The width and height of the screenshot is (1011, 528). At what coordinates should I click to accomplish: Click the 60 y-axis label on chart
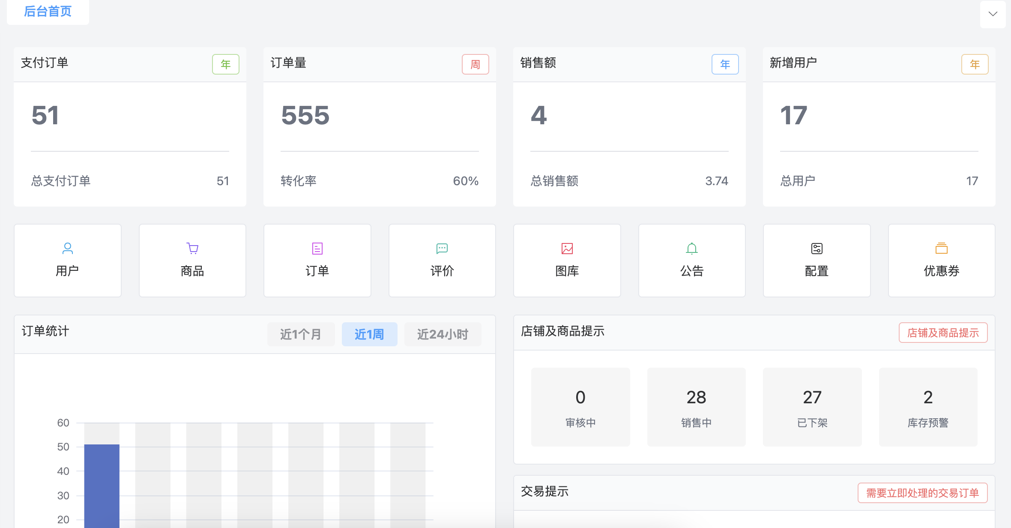tap(63, 423)
